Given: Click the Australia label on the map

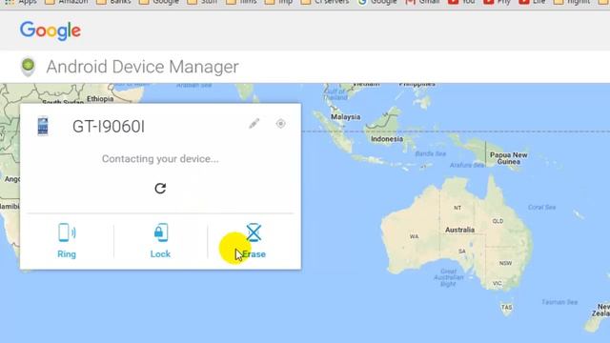Looking at the screenshot, I should (x=459, y=230).
